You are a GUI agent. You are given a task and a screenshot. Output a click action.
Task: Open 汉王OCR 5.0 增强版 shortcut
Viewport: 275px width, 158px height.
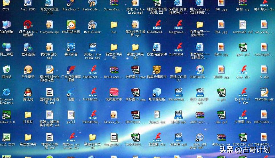click(28, 25)
